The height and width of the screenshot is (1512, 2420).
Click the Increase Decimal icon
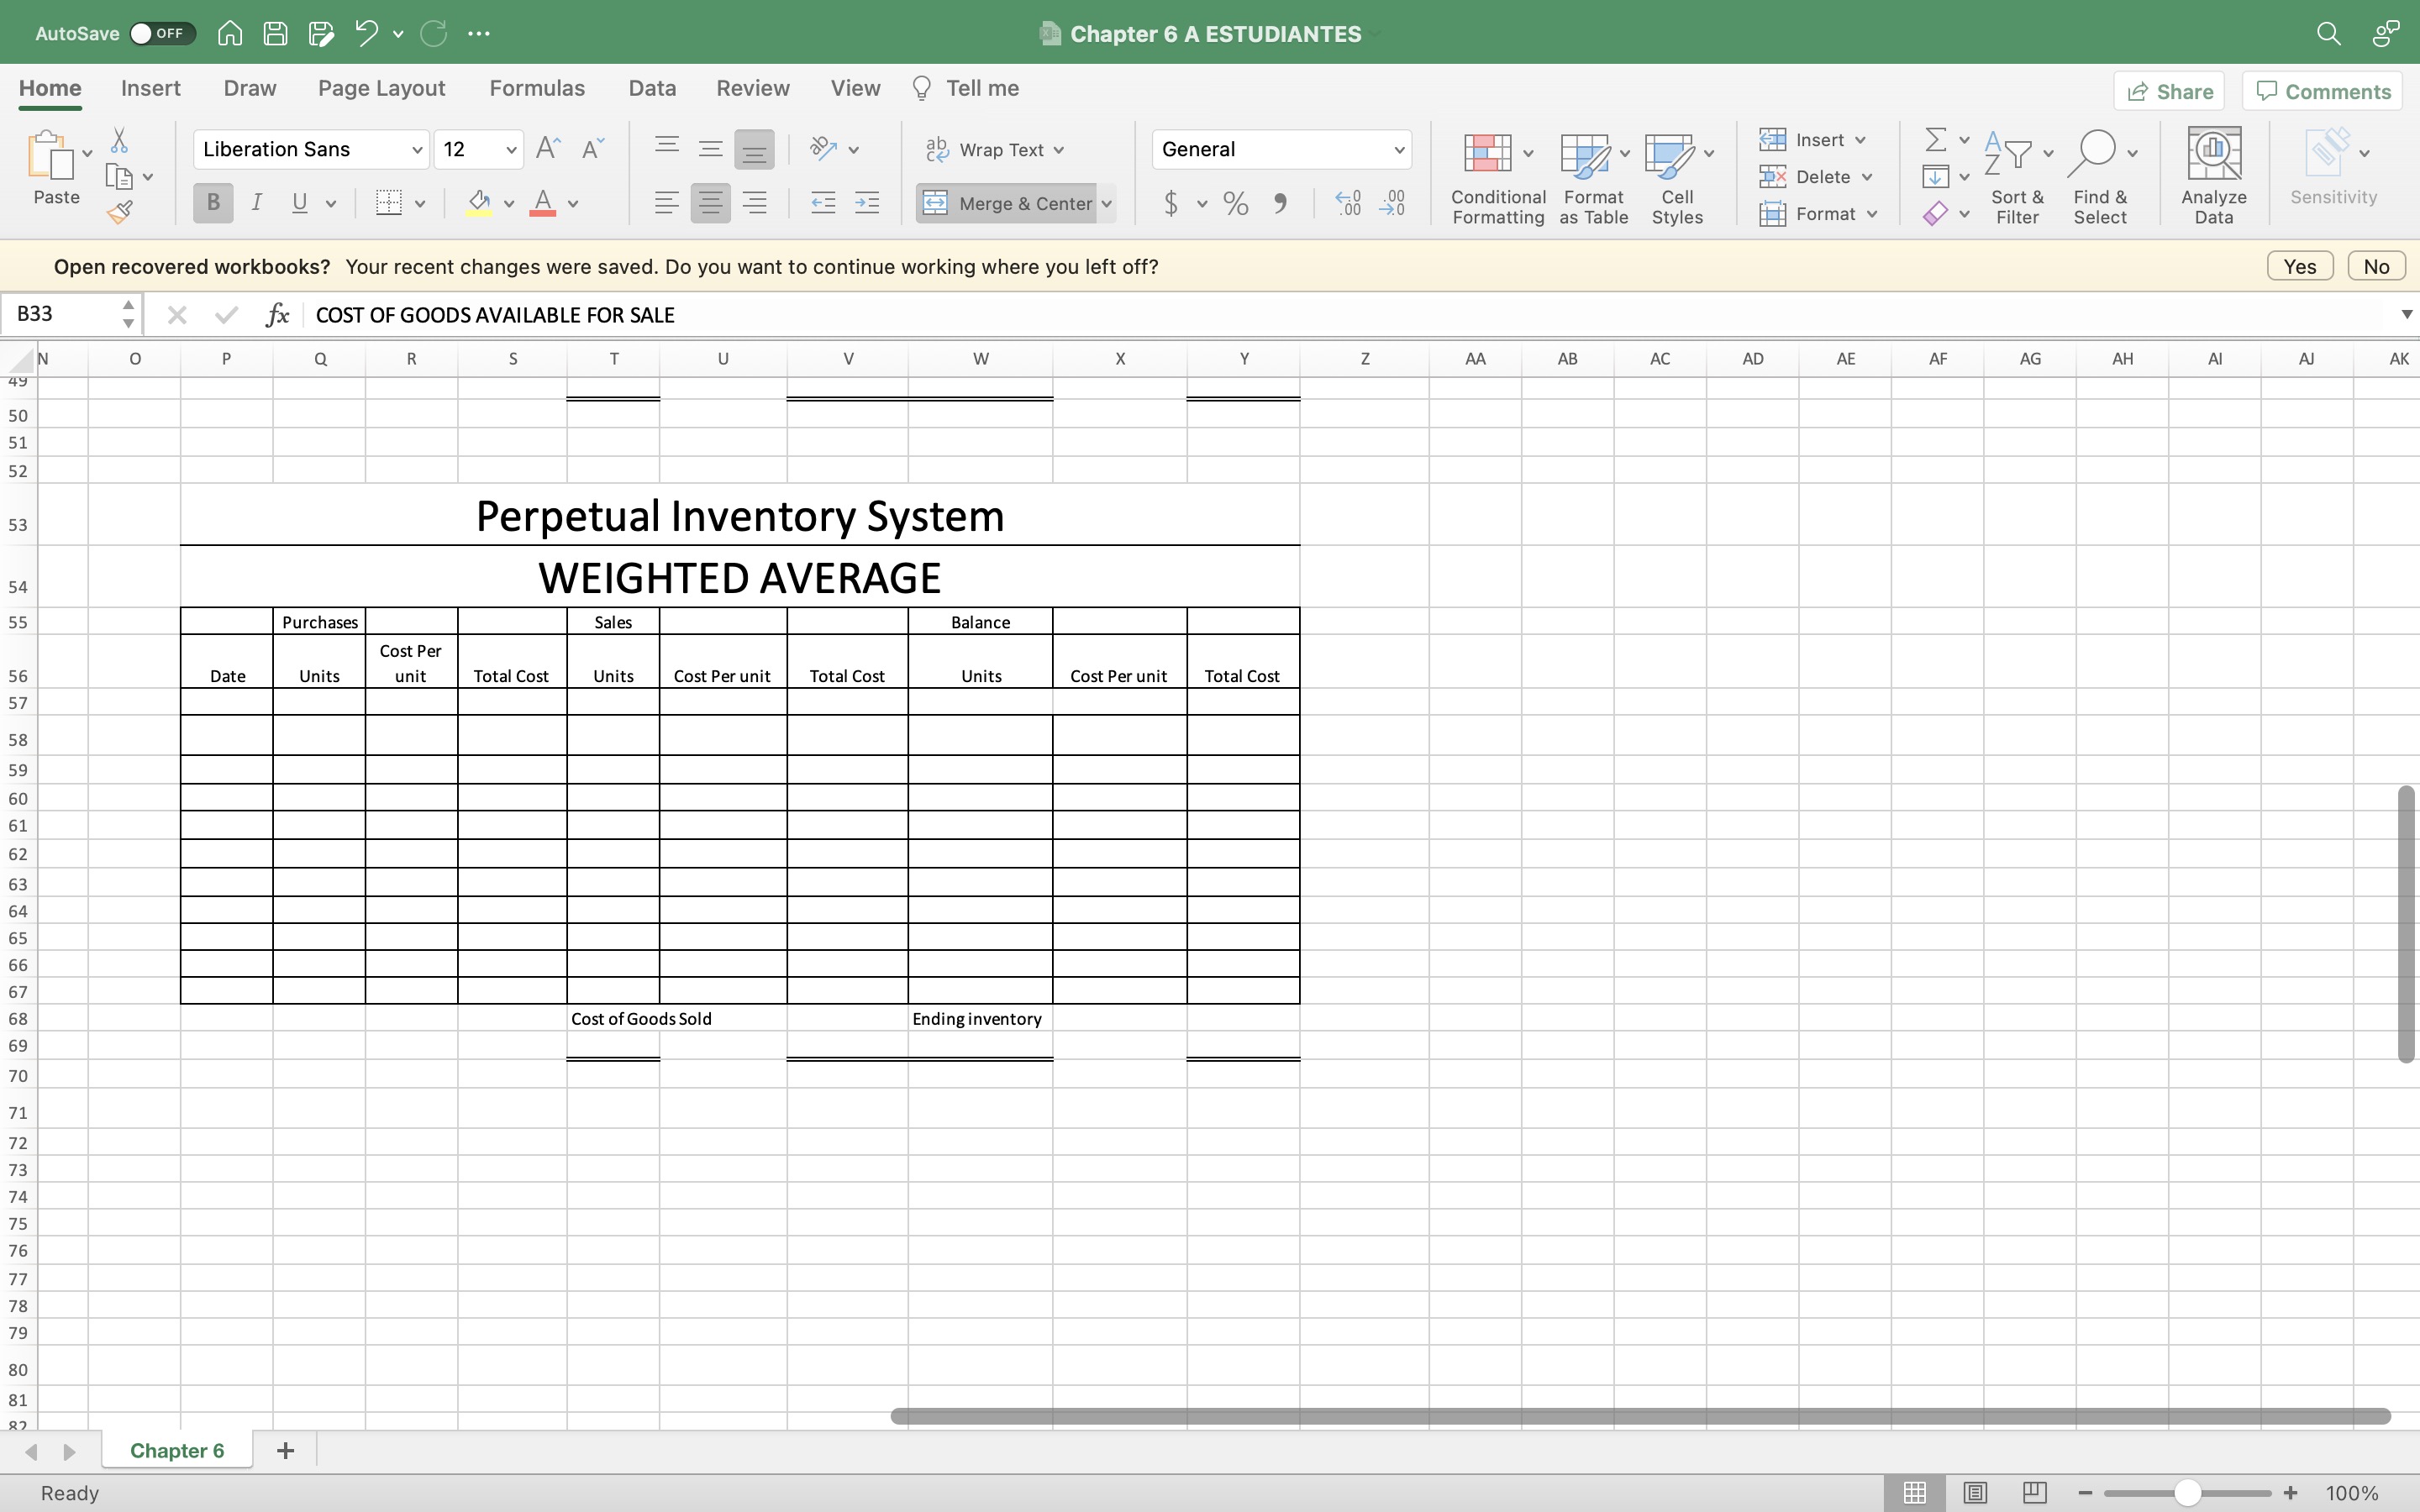click(1348, 204)
